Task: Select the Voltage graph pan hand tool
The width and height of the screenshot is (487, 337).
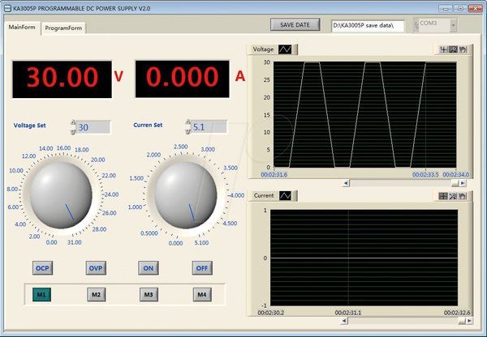Action: tap(463, 49)
